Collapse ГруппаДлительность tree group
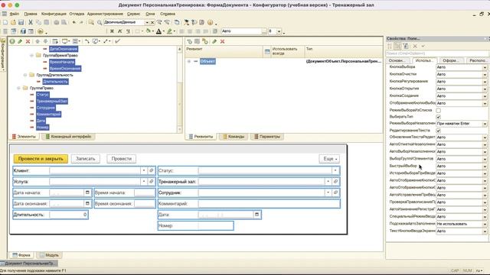 pyautogui.click(x=25, y=75)
